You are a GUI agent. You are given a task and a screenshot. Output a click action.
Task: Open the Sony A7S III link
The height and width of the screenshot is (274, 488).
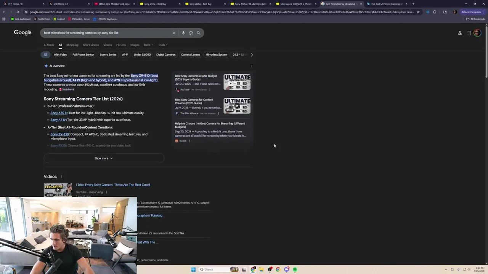tap(59, 113)
